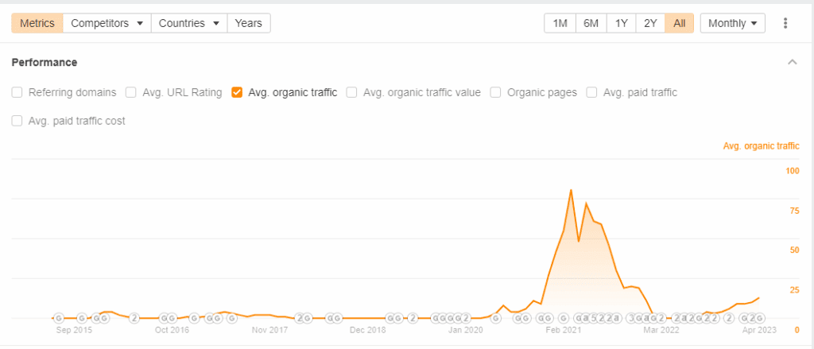Choose the 6M time range

(x=591, y=23)
